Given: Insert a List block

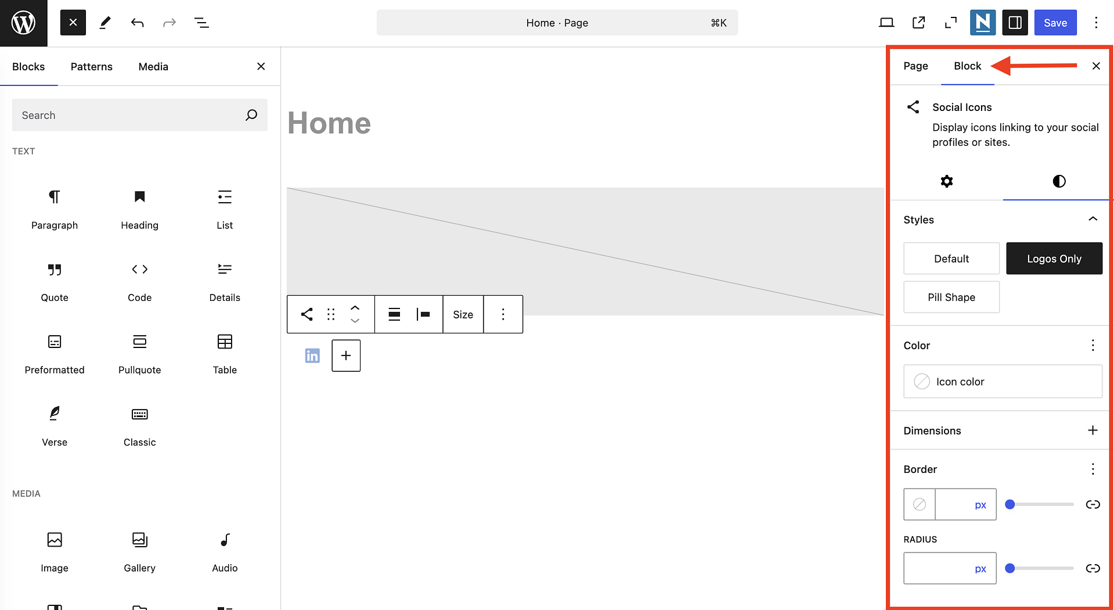Looking at the screenshot, I should tap(225, 209).
